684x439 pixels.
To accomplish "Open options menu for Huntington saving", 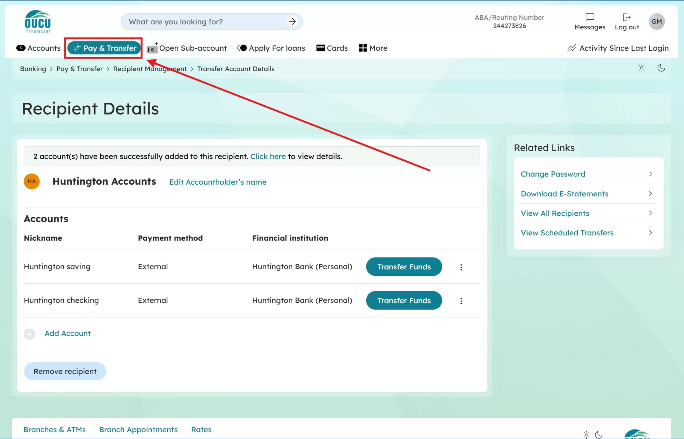I will pyautogui.click(x=461, y=267).
